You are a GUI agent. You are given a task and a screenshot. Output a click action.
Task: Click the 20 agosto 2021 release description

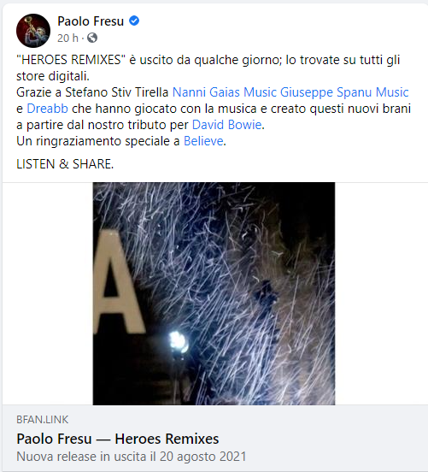tap(132, 457)
